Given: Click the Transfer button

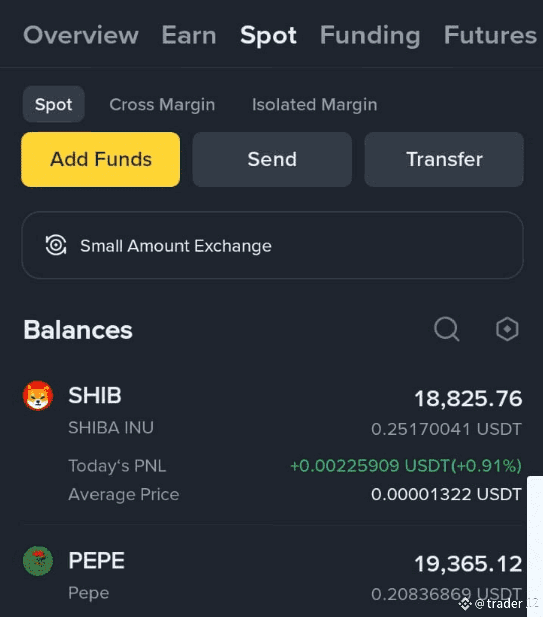Looking at the screenshot, I should (444, 159).
